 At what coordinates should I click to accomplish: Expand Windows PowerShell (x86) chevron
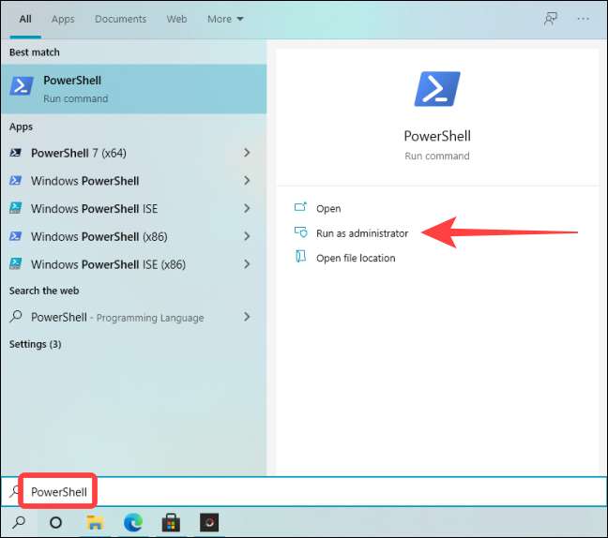click(x=247, y=236)
